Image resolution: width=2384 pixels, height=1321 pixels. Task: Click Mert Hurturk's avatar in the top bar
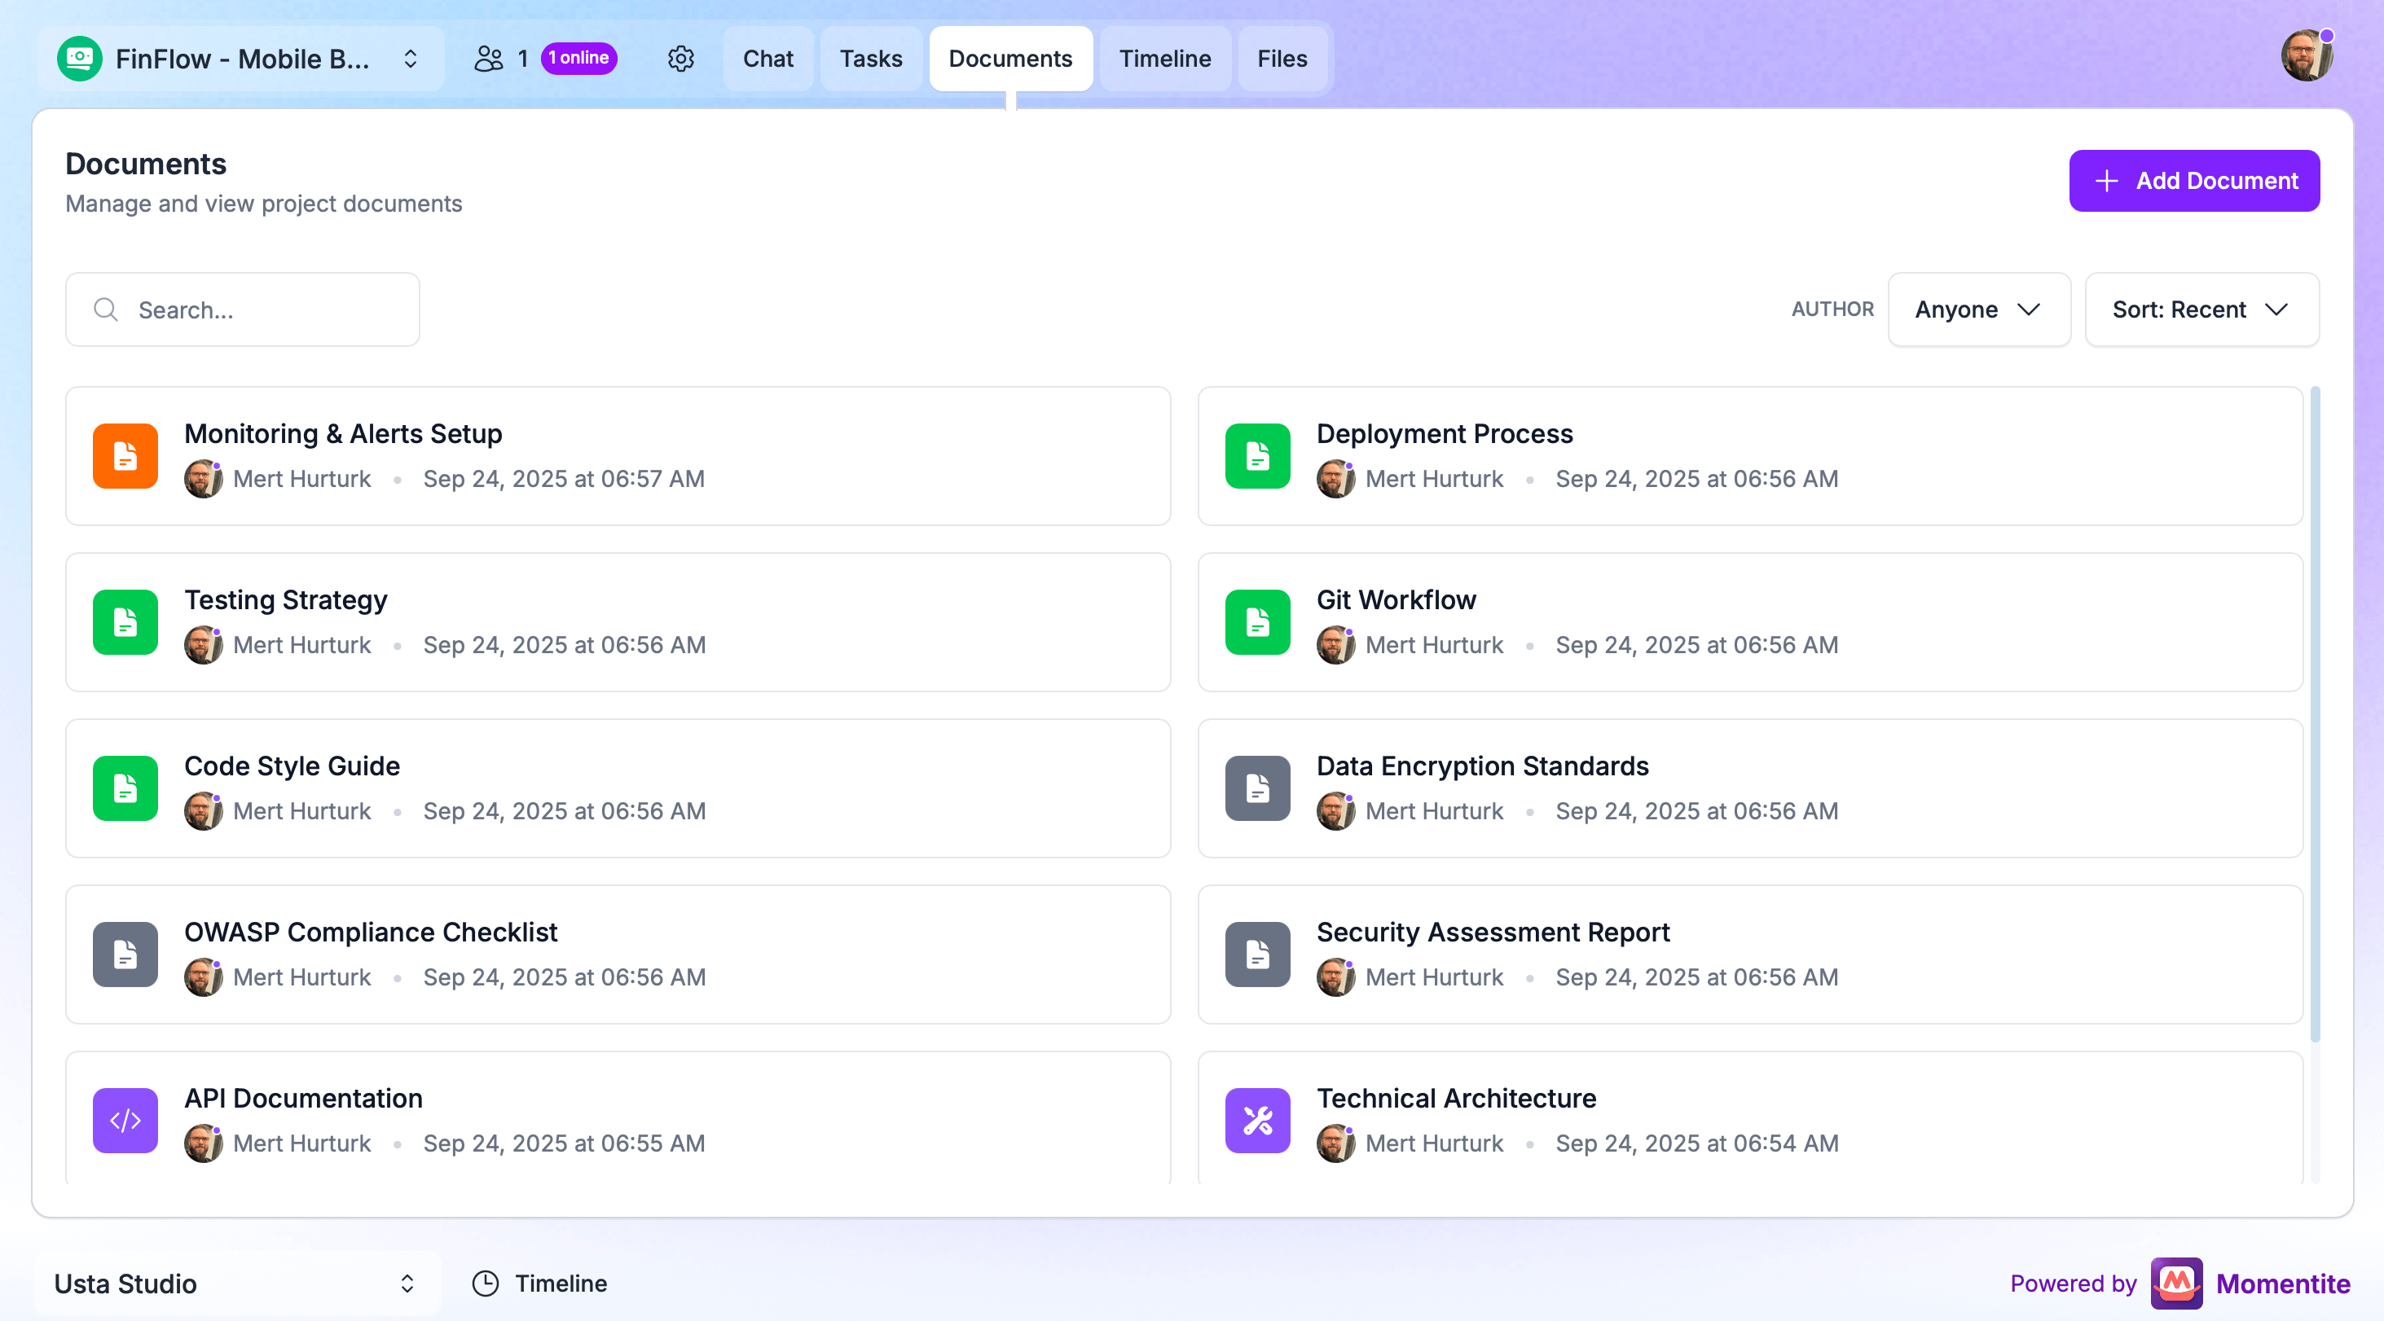pyautogui.click(x=2307, y=55)
